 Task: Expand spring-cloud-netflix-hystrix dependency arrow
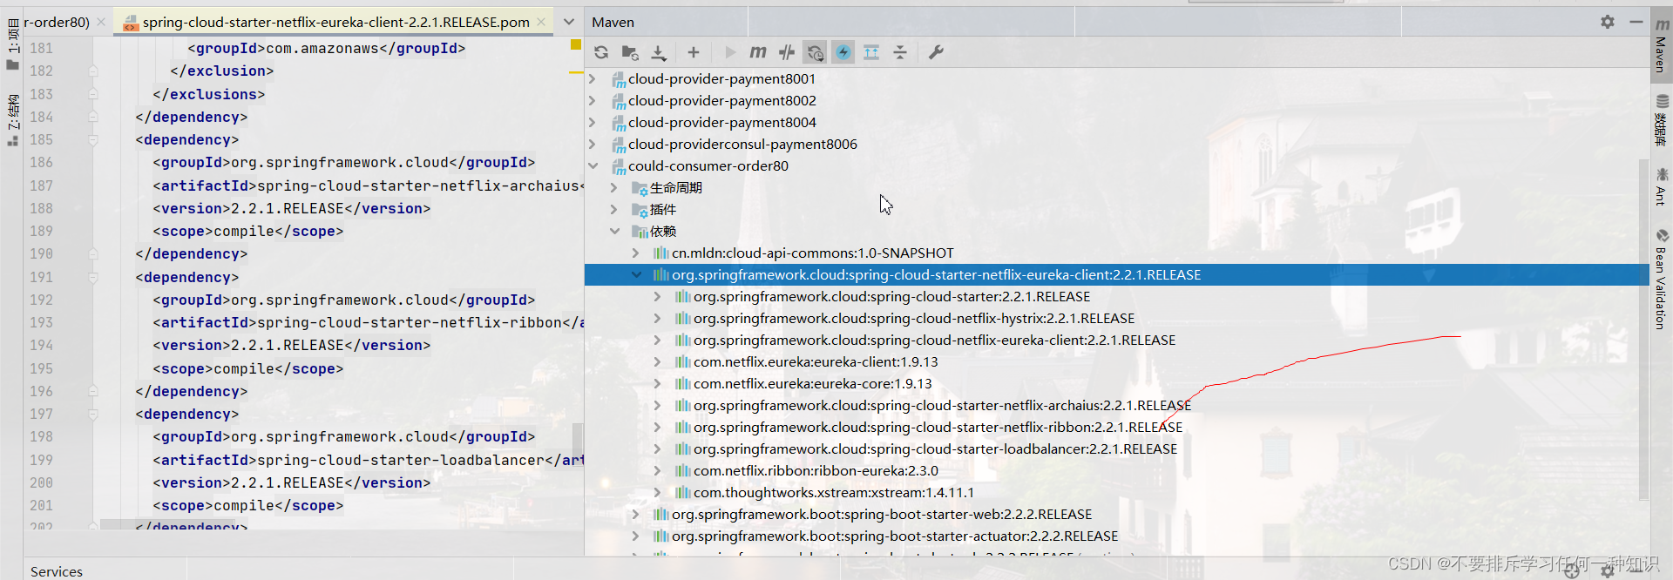(658, 319)
